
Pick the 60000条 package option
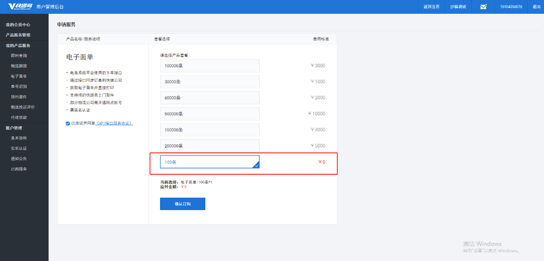tap(210, 98)
